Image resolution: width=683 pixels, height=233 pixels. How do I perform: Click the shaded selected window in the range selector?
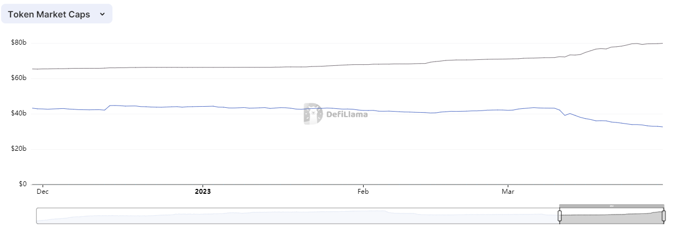coord(611,217)
